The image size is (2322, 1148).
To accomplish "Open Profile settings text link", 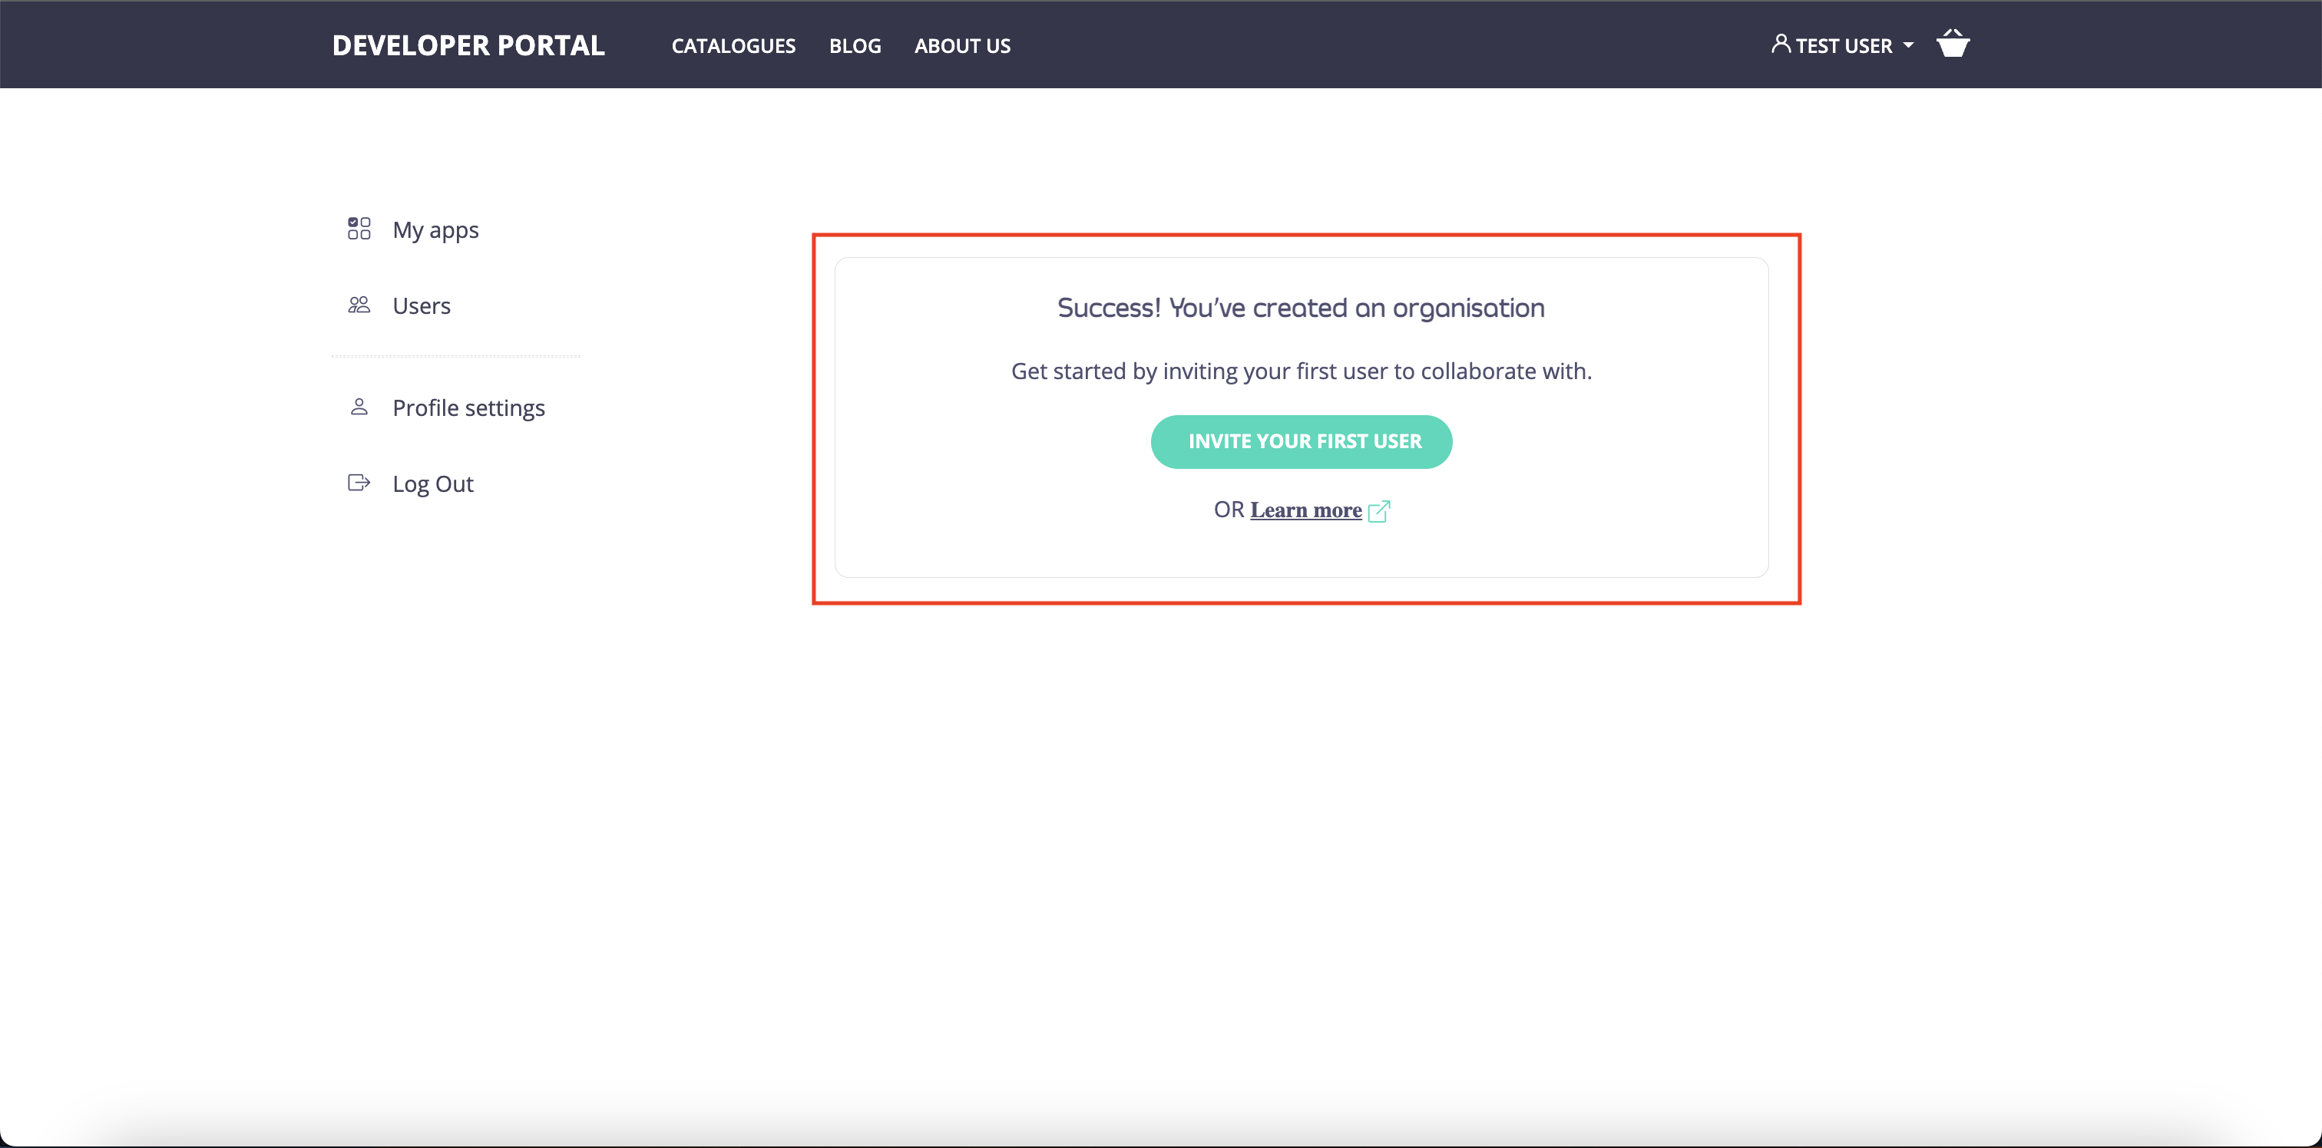I will click(x=468, y=408).
